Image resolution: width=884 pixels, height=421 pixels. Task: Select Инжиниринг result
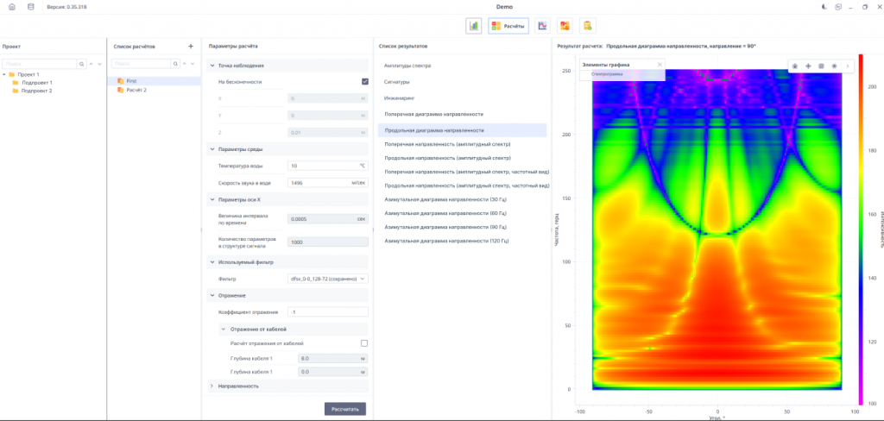tap(399, 98)
